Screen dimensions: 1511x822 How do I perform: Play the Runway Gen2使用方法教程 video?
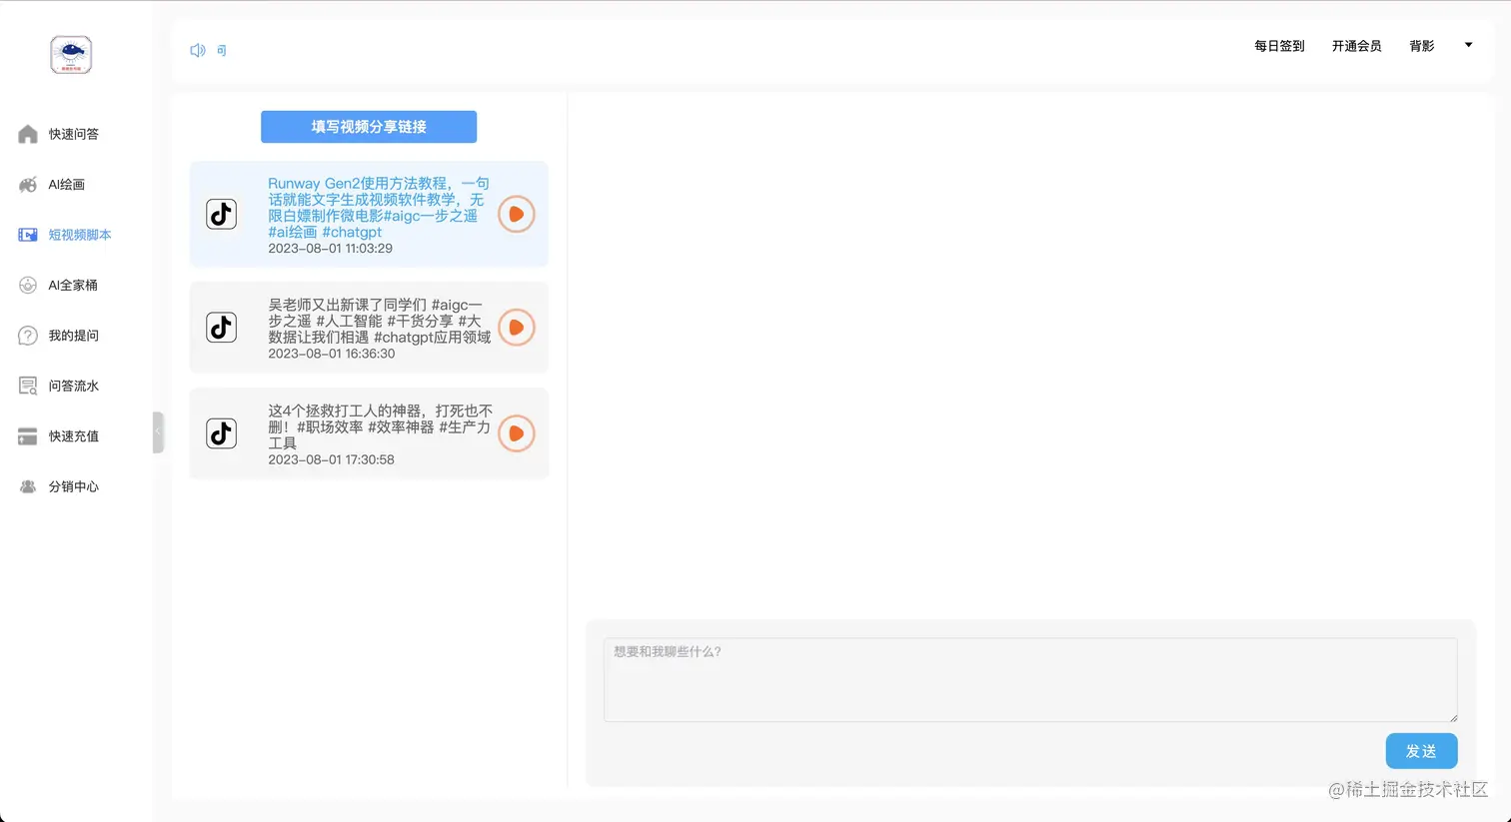(517, 214)
